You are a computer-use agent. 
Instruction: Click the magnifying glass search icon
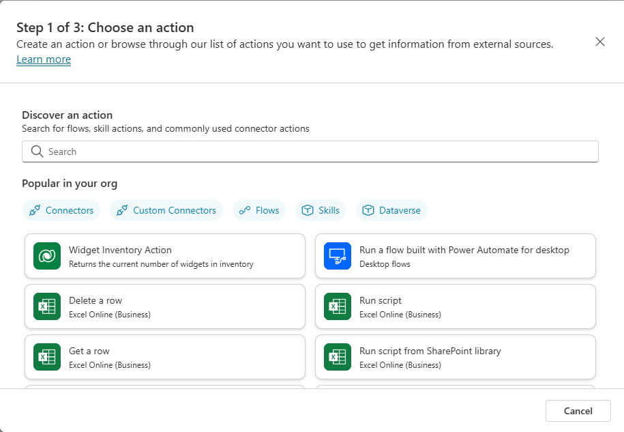(37, 152)
